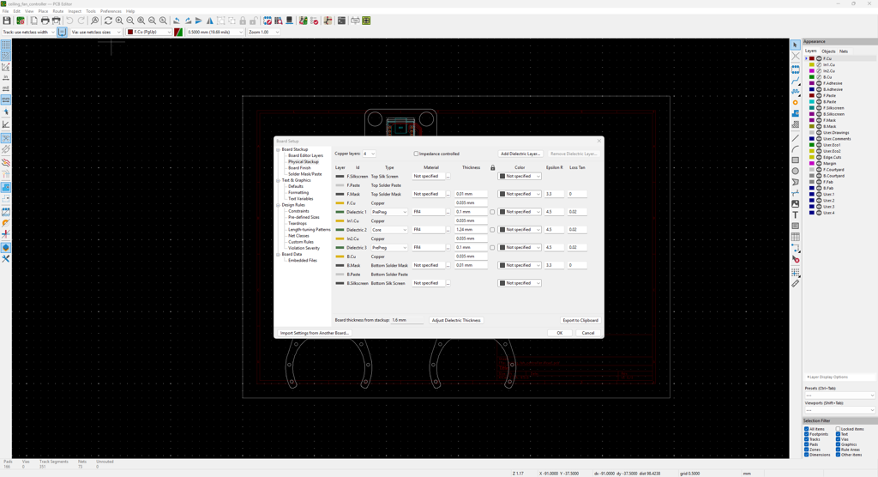Click the Plot icon in the toolbar

coord(56,21)
